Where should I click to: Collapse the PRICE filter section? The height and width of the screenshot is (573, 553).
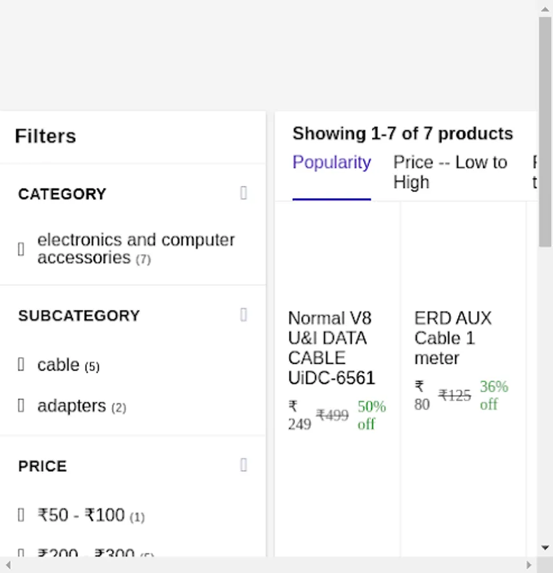(x=243, y=465)
